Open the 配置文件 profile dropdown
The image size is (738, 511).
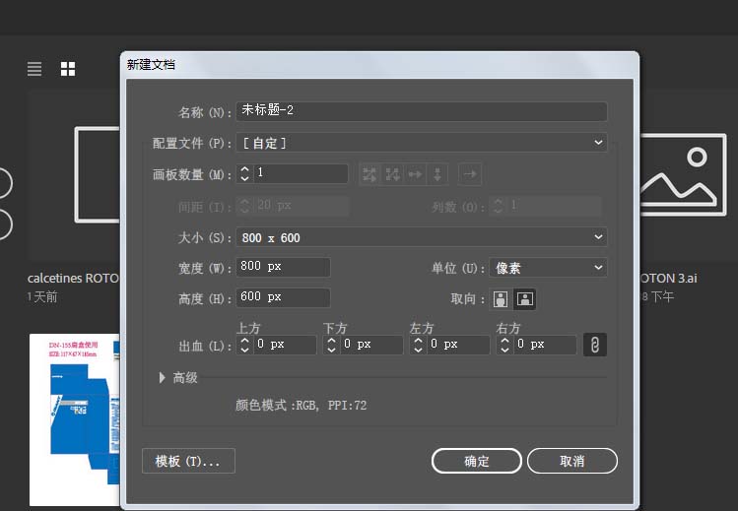tap(422, 143)
